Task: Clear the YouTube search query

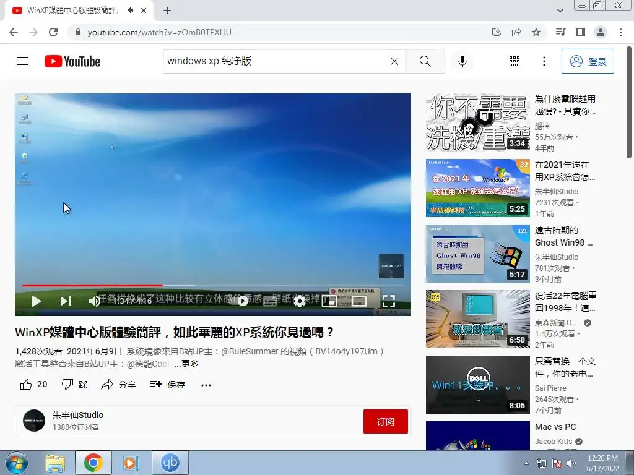Action: coord(394,61)
